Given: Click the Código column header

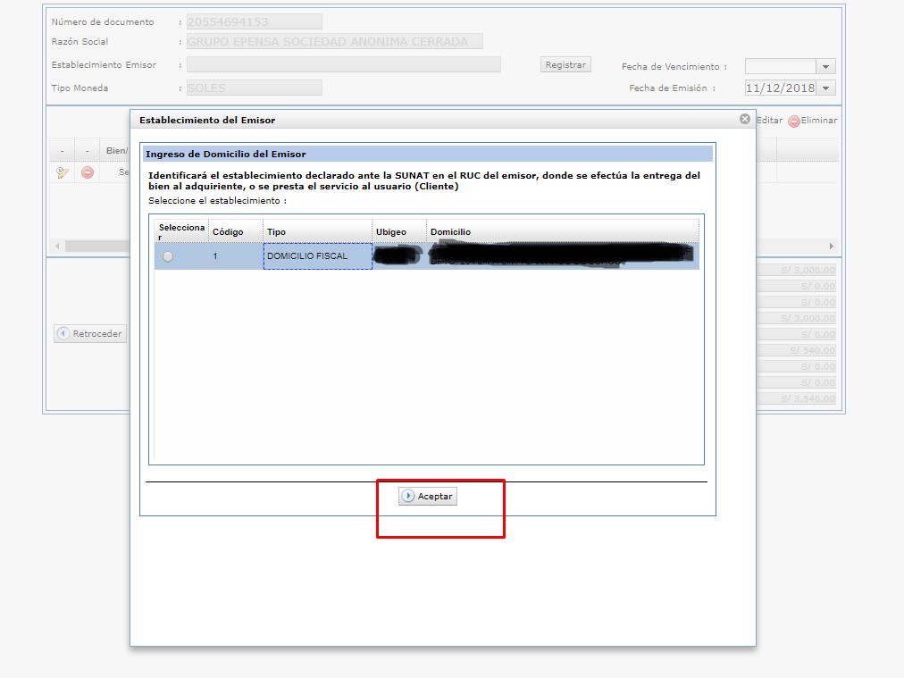Looking at the screenshot, I should click(x=235, y=231).
